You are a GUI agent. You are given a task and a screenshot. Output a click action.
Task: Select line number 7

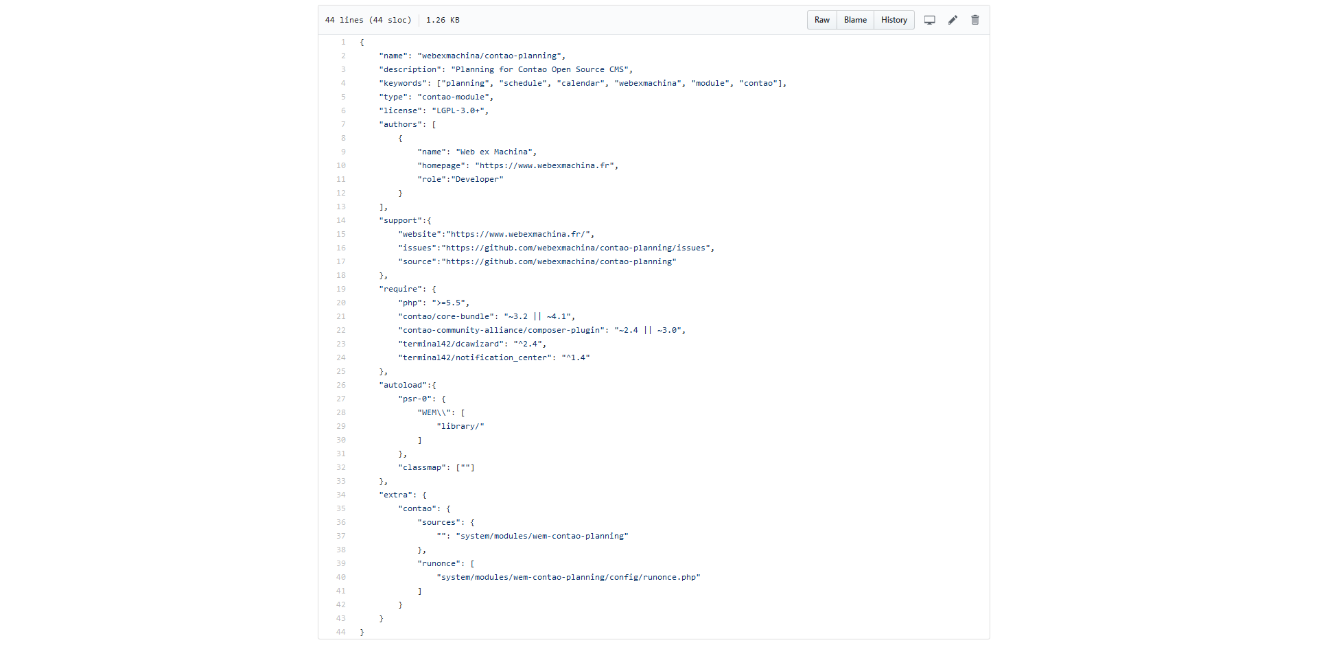point(343,124)
